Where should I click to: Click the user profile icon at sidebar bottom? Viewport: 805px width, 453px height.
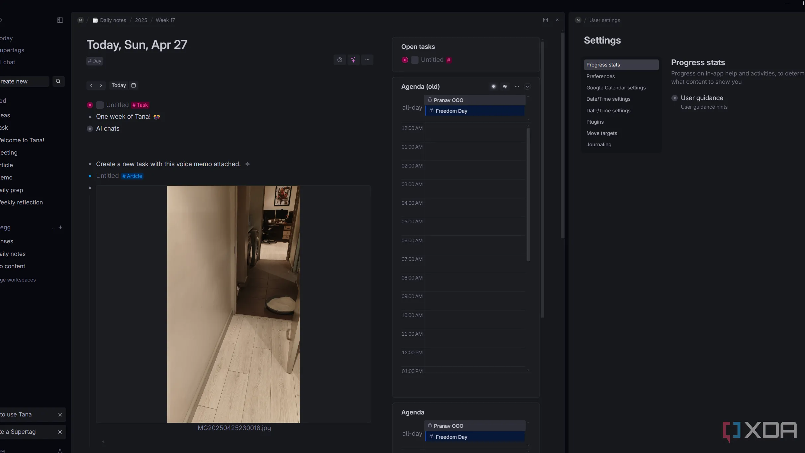(x=60, y=451)
